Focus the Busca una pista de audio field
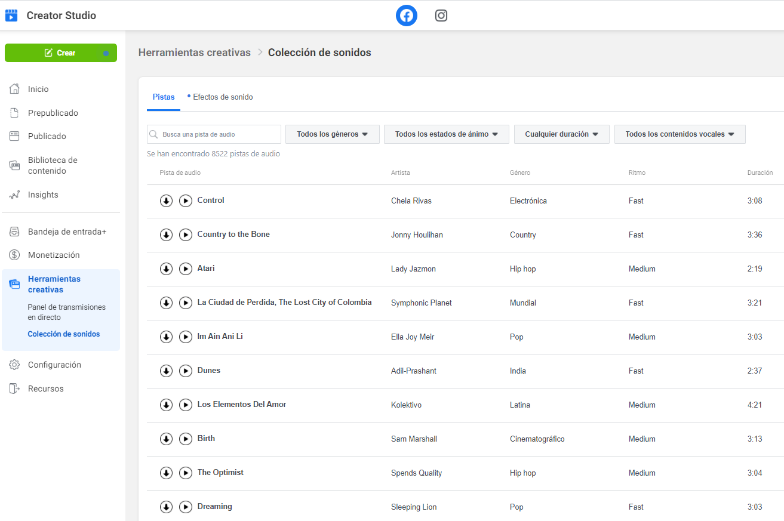Viewport: 784px width, 521px height. click(x=214, y=134)
